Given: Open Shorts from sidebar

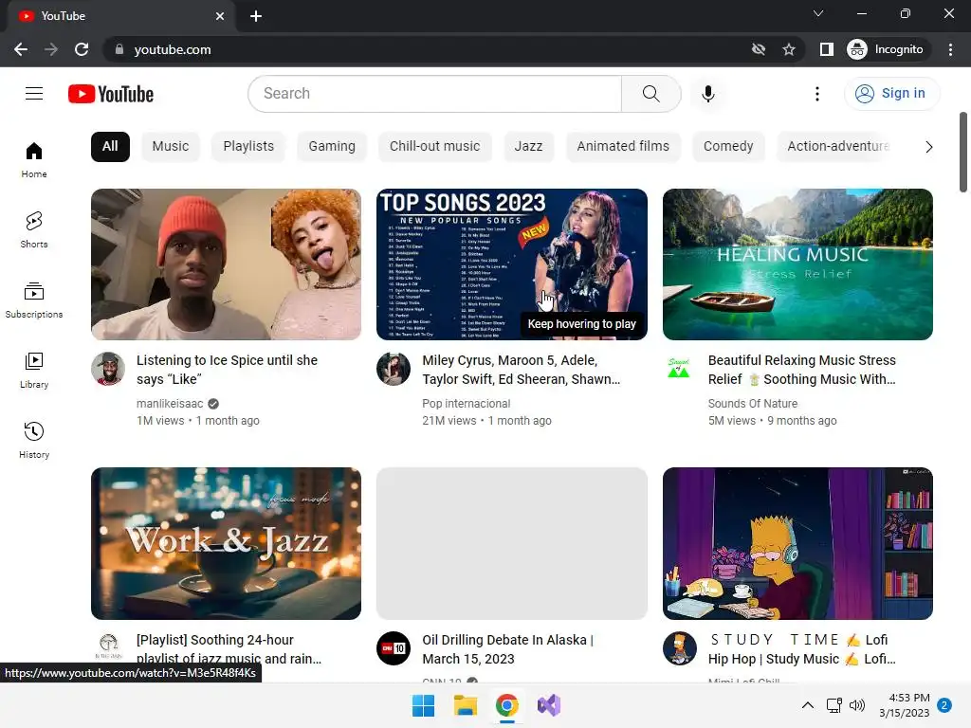Looking at the screenshot, I should click(x=34, y=230).
